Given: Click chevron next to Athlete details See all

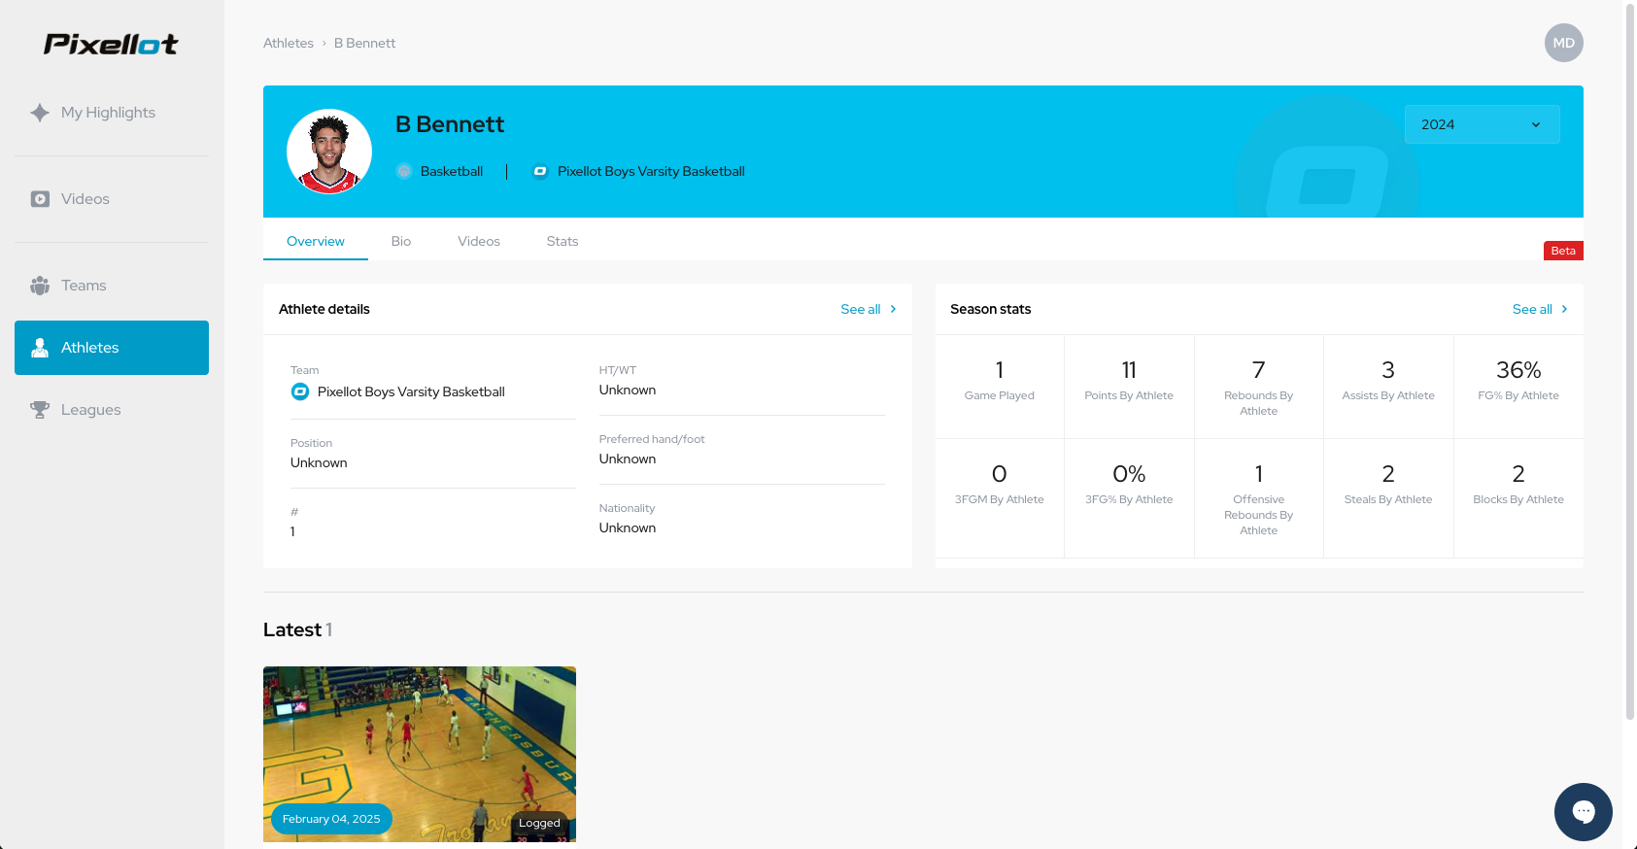Looking at the screenshot, I should [893, 309].
